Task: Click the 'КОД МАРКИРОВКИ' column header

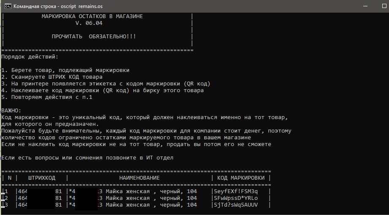Action: pos(241,178)
